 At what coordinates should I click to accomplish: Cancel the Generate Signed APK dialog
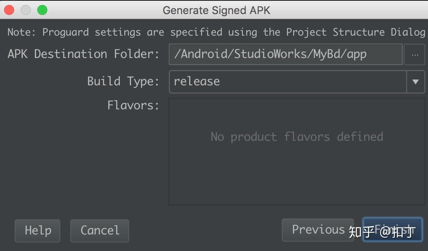[100, 231]
